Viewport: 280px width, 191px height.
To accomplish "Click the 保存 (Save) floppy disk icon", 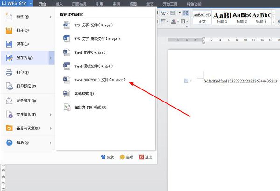I will [9, 44].
